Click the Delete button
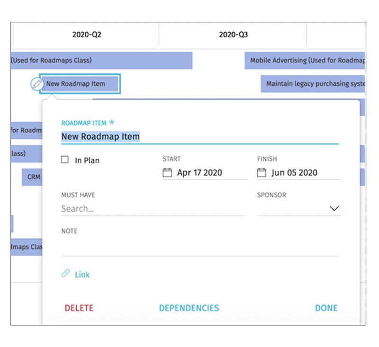 click(79, 308)
